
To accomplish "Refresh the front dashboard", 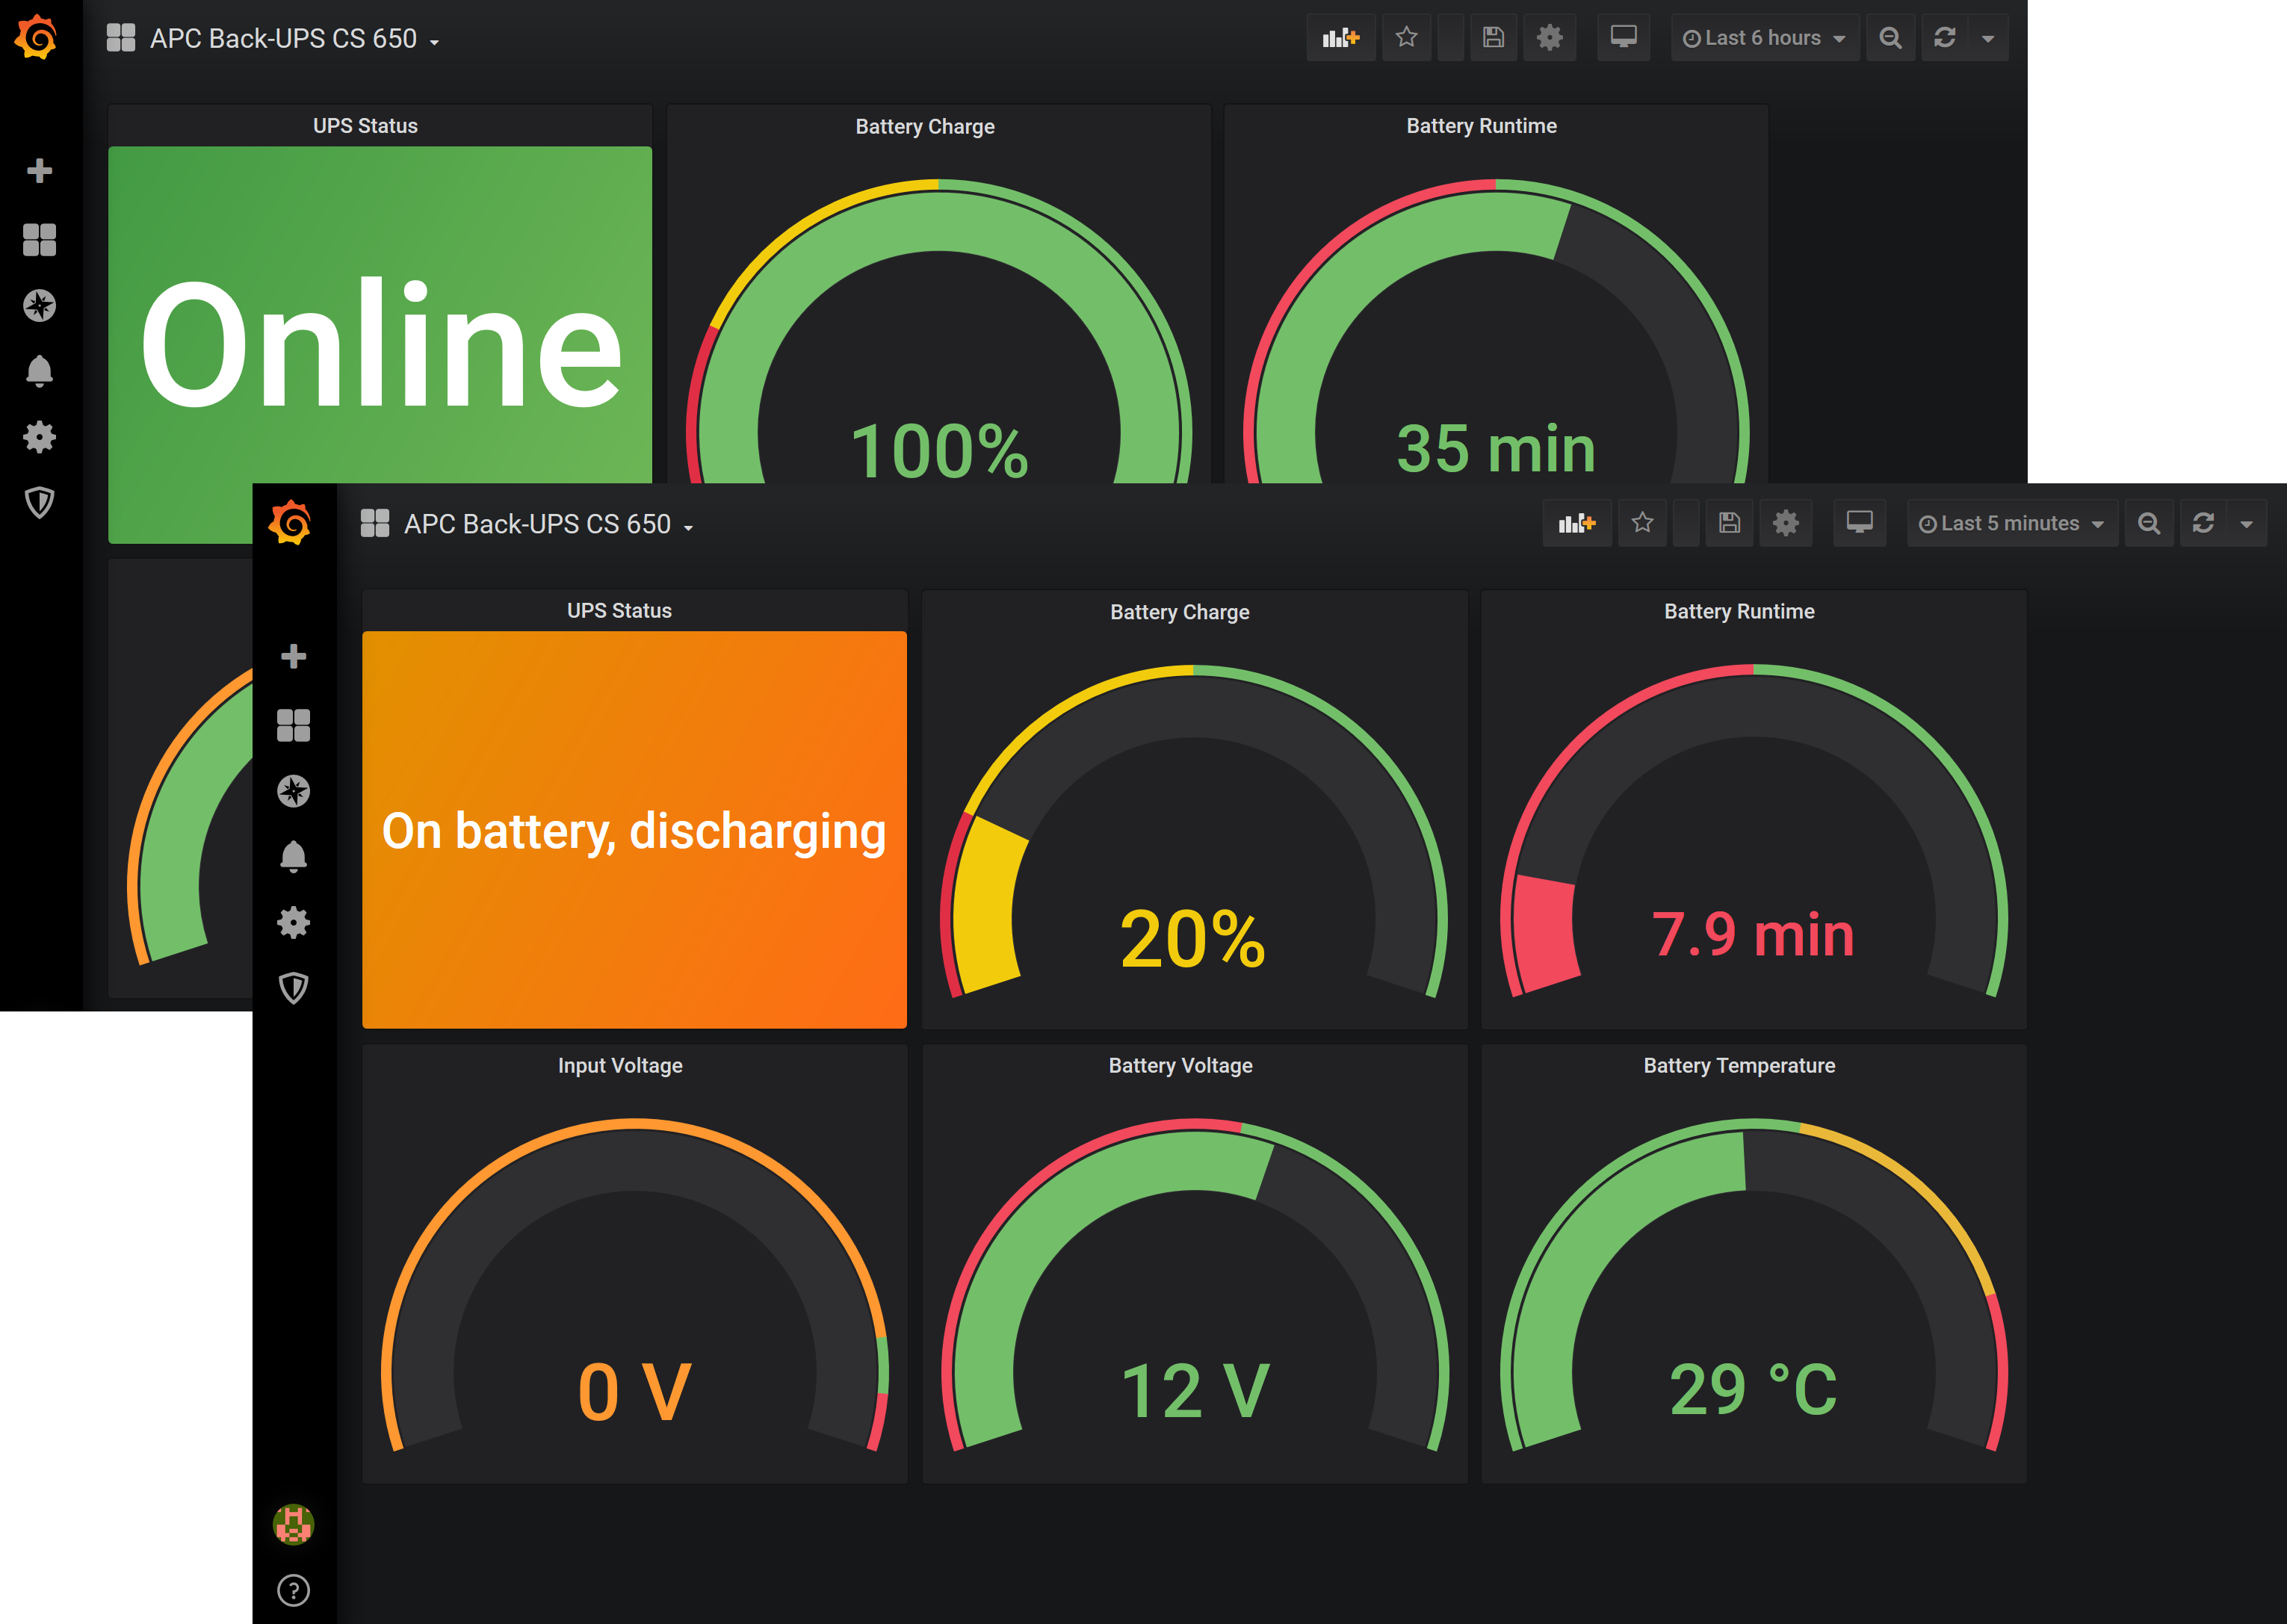I will (x=2203, y=523).
